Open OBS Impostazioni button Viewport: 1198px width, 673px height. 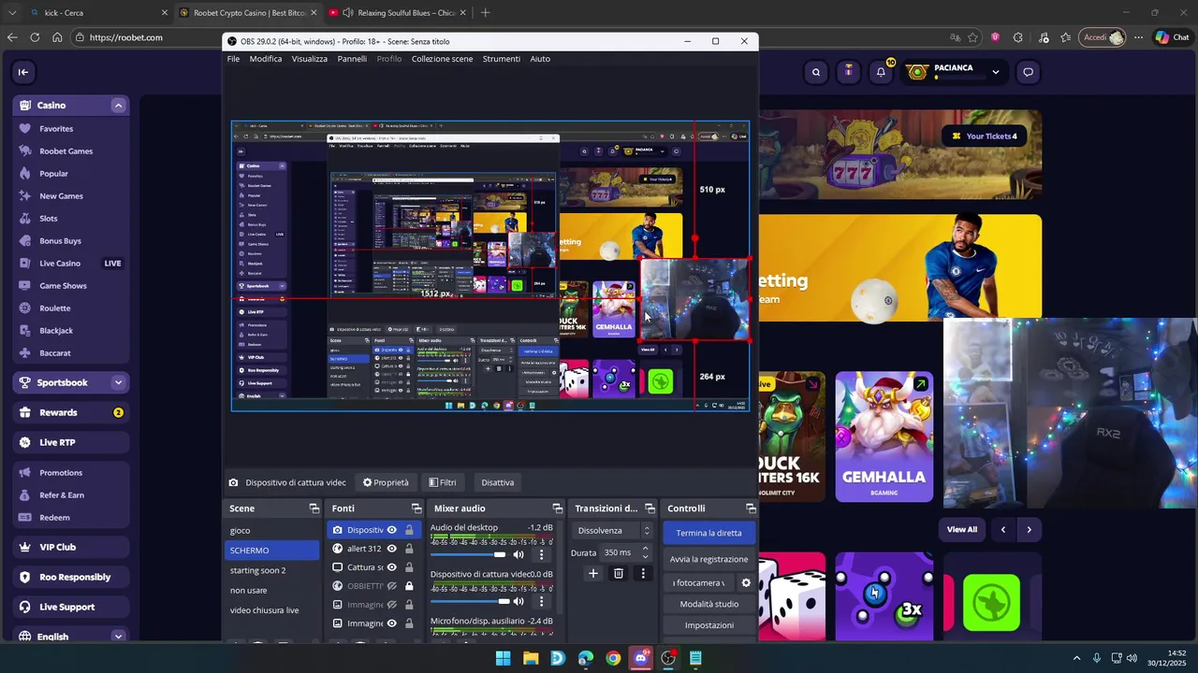pos(709,625)
